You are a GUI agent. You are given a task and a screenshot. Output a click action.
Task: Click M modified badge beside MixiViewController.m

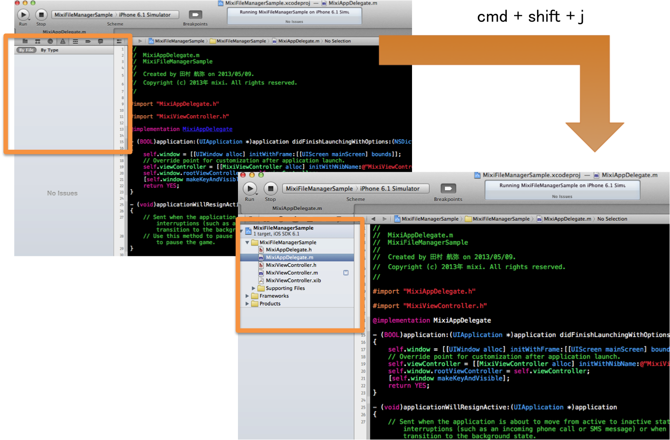click(x=346, y=273)
